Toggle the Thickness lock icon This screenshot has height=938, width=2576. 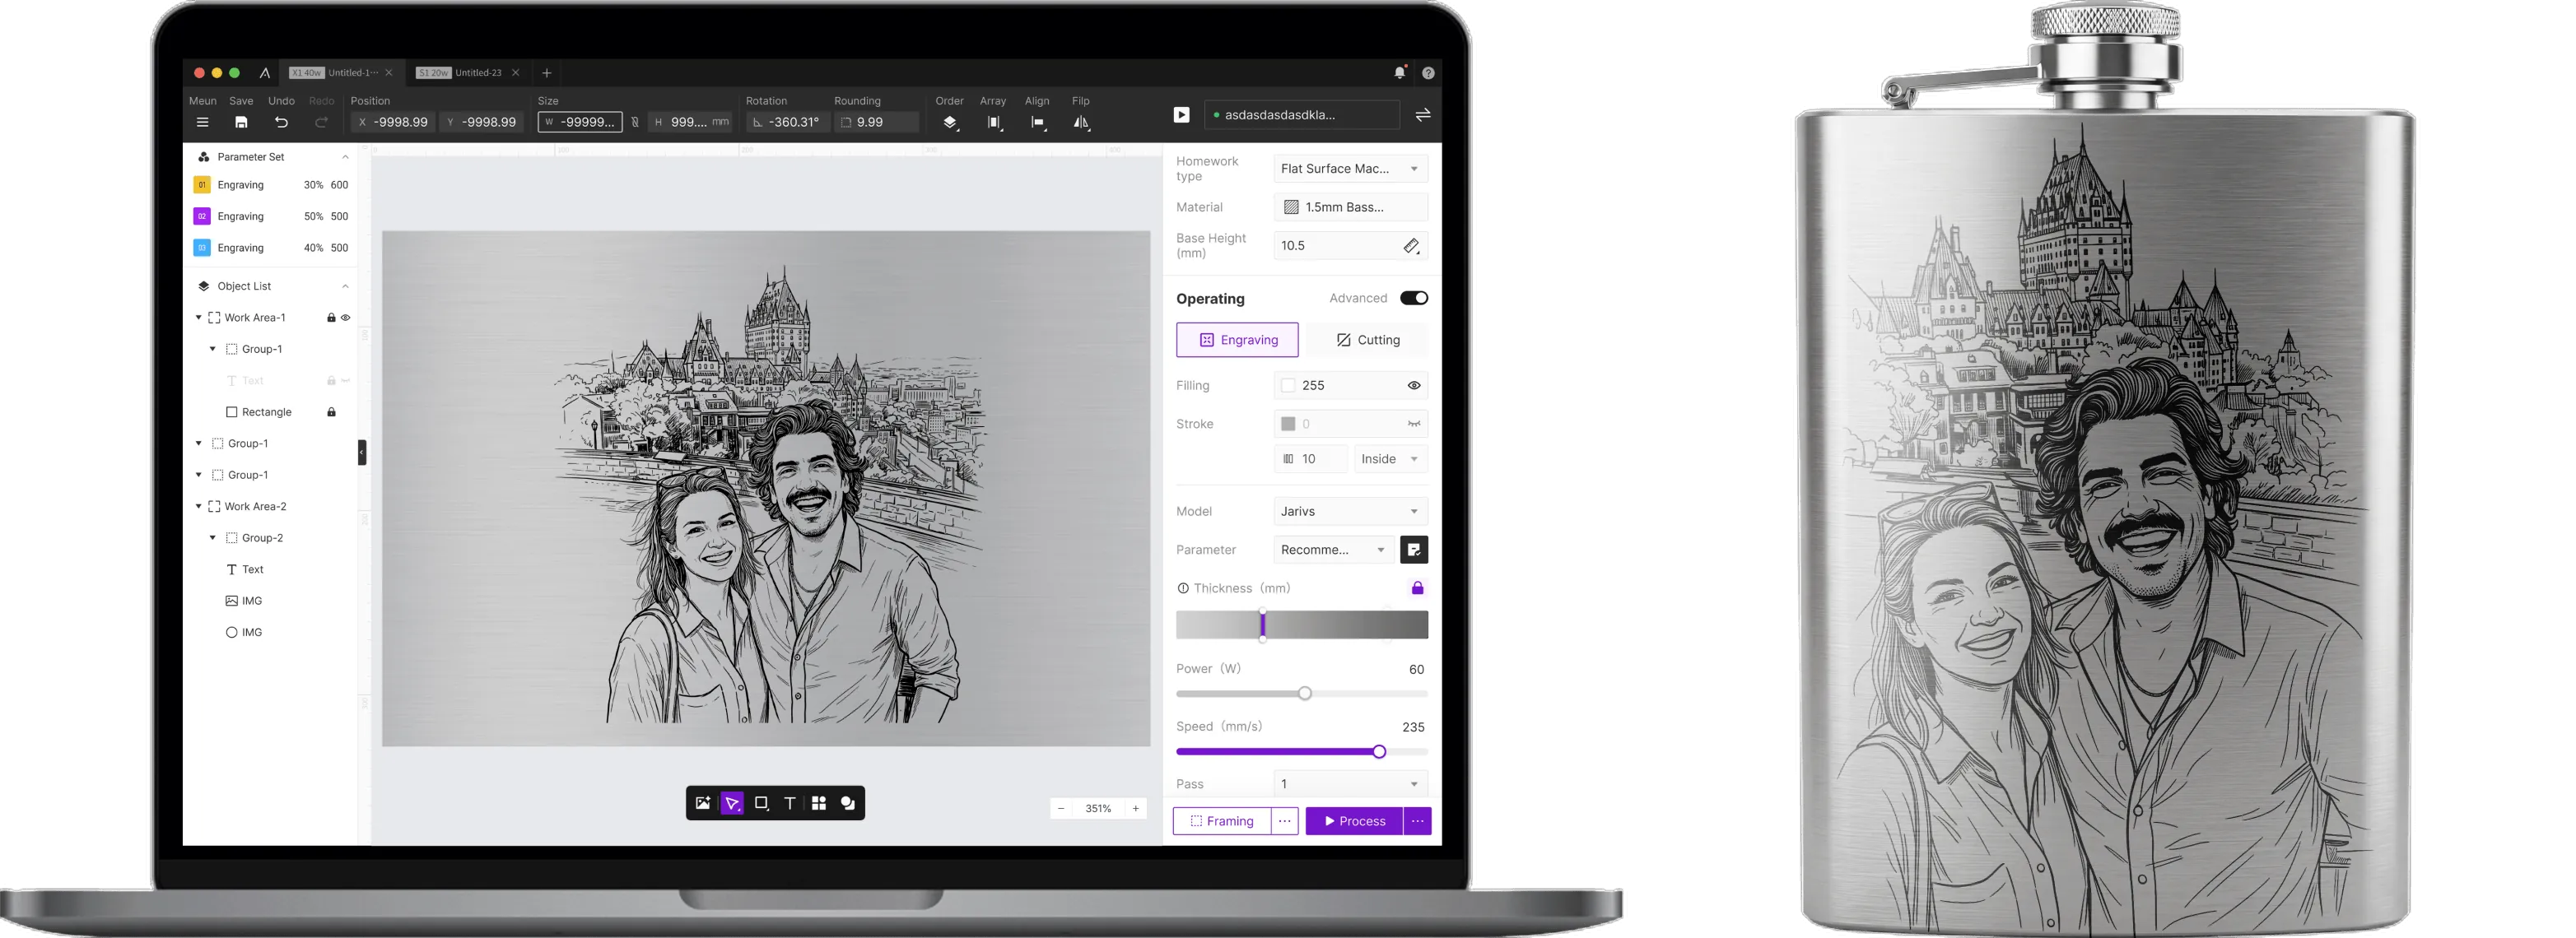(x=1417, y=588)
